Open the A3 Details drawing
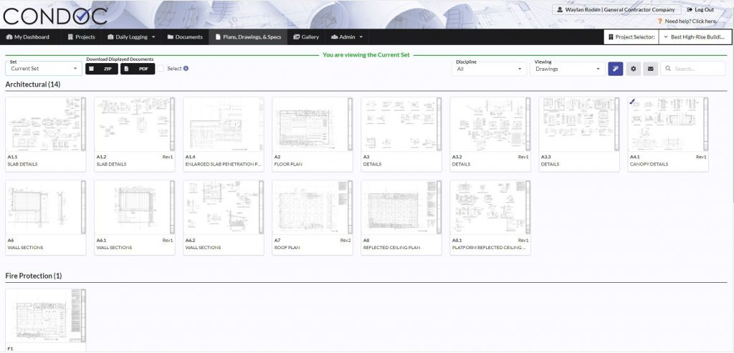Screen dimensions: 734x353 click(x=401, y=134)
